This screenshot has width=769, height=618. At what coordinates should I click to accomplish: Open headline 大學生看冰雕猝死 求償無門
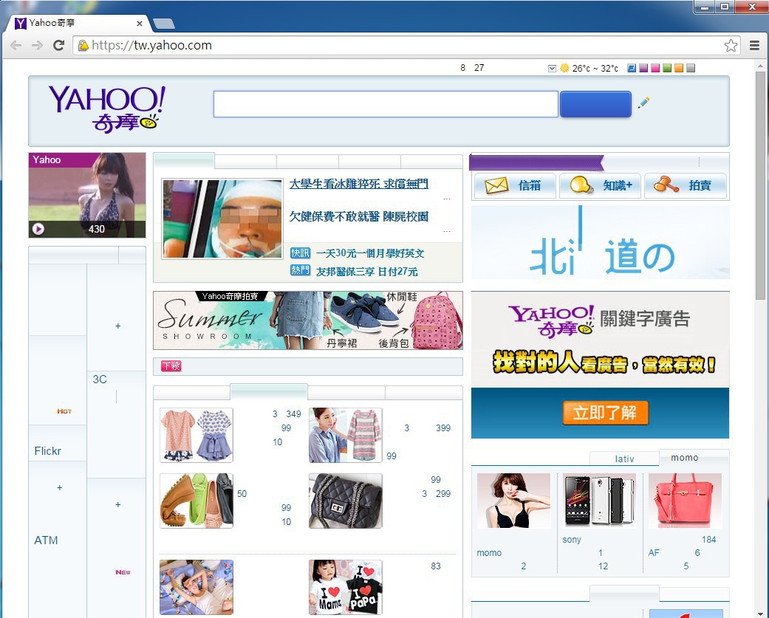click(x=358, y=184)
